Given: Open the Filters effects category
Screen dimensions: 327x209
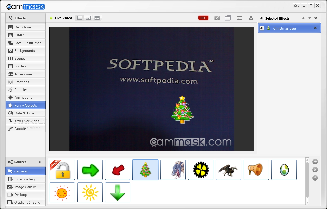Looking at the screenshot, I should 25,35.
